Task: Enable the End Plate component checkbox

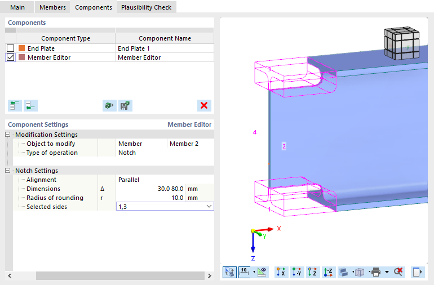Action: (x=11, y=48)
